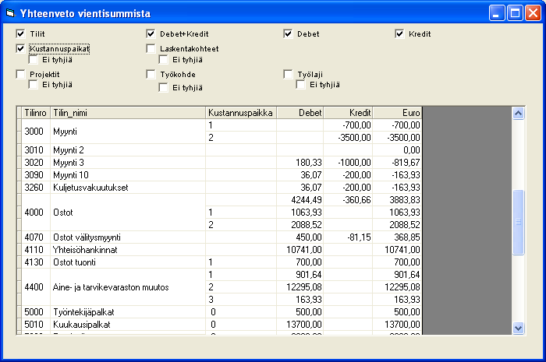Select the Ostot account name cell

[x=128, y=213]
